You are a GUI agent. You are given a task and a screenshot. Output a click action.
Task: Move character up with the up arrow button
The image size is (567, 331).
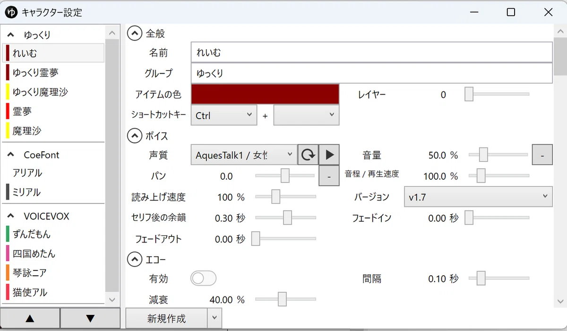click(30, 319)
